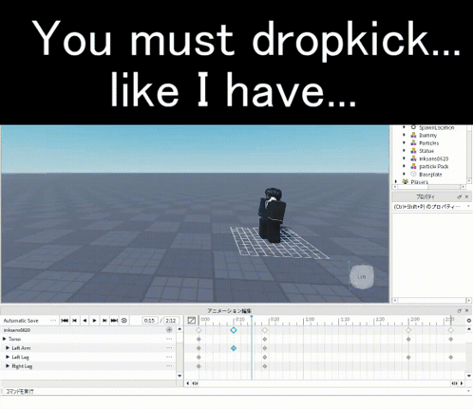Screen dimensions: 473x409
Task: Play the animation in the editor
Action: 94,321
